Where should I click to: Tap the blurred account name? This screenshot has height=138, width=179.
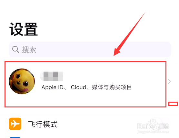coord(51,76)
